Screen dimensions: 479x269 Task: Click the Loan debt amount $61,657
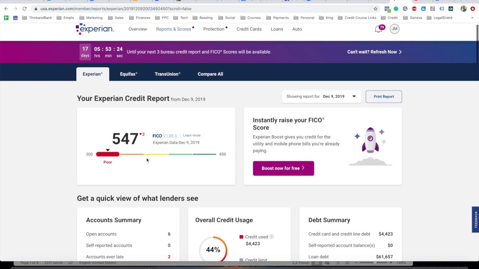coord(384,257)
